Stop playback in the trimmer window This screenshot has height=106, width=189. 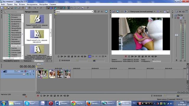click(x=72, y=56)
